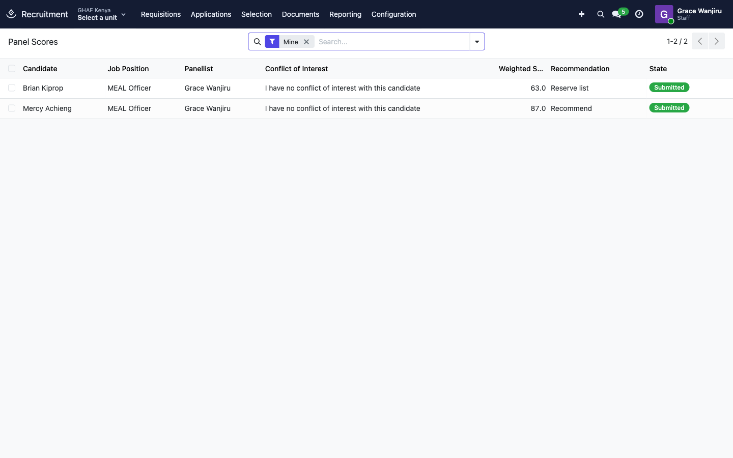The width and height of the screenshot is (733, 458).
Task: Open the quick-create plus icon
Action: 581,14
